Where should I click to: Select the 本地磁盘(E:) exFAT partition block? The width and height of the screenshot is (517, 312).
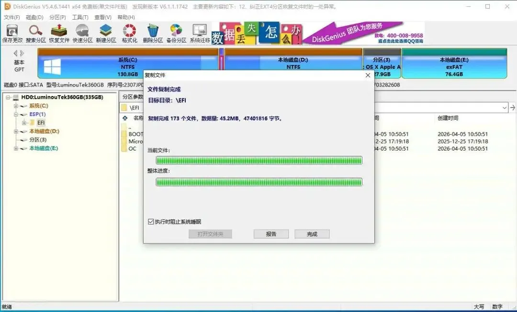click(x=454, y=64)
